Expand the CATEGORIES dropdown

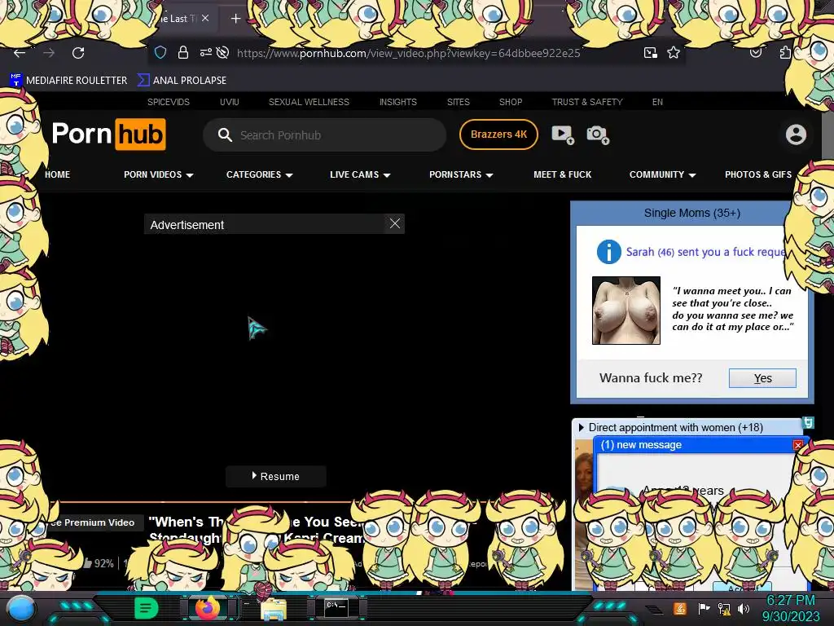(x=260, y=174)
